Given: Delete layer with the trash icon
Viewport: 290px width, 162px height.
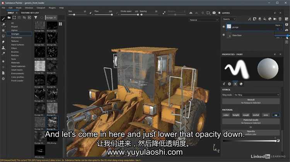Looking at the screenshot, I should coord(280,19).
